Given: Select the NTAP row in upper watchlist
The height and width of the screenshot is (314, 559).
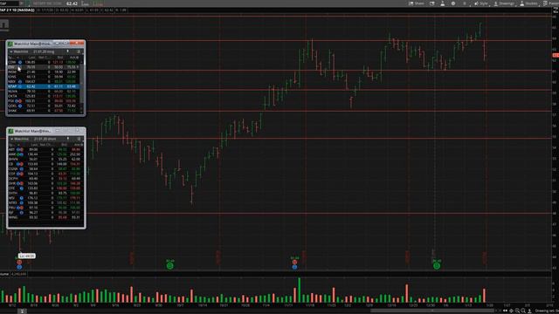Looking at the screenshot, I should [x=44, y=86].
